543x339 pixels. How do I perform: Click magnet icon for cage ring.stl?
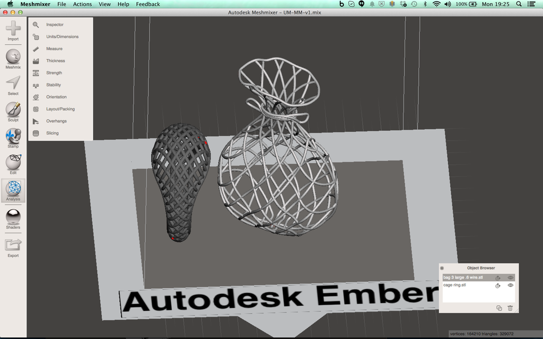(x=497, y=286)
